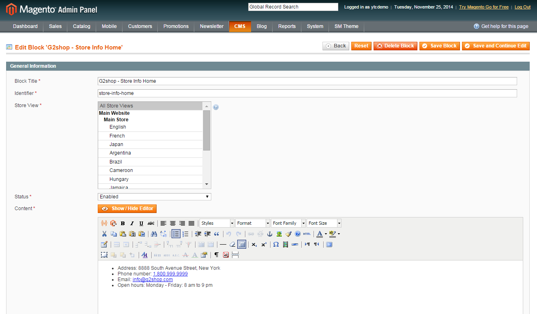537x314 pixels.
Task: Toggle italic formatting
Action: (132, 223)
